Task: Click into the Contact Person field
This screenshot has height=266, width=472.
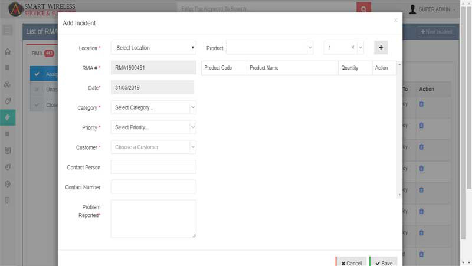Action: [x=153, y=168]
